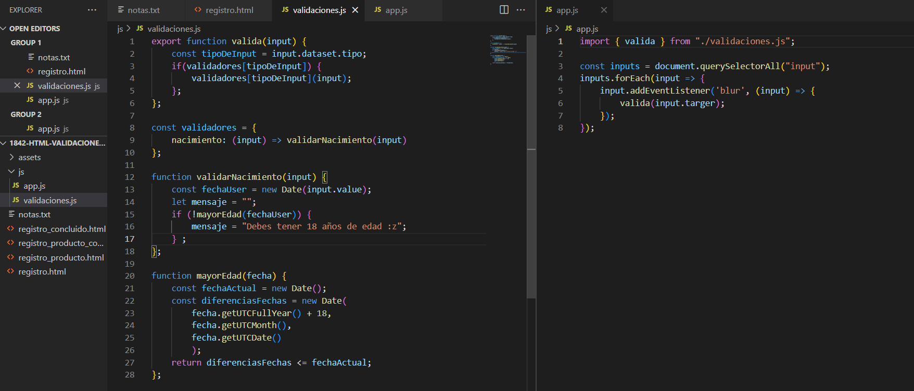Click line number 12 in validaciones.js

pos(130,177)
